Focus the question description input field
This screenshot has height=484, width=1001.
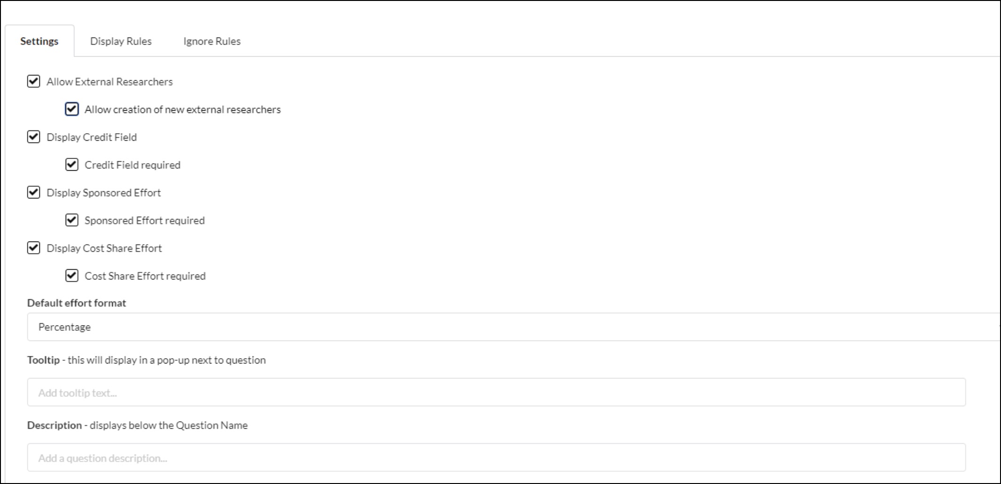click(496, 457)
